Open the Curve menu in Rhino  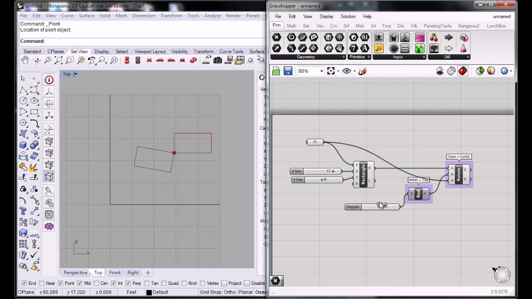point(67,16)
